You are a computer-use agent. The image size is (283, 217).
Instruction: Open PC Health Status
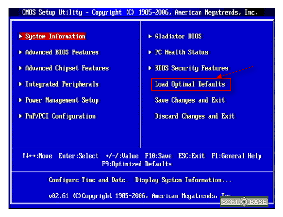coord(182,52)
